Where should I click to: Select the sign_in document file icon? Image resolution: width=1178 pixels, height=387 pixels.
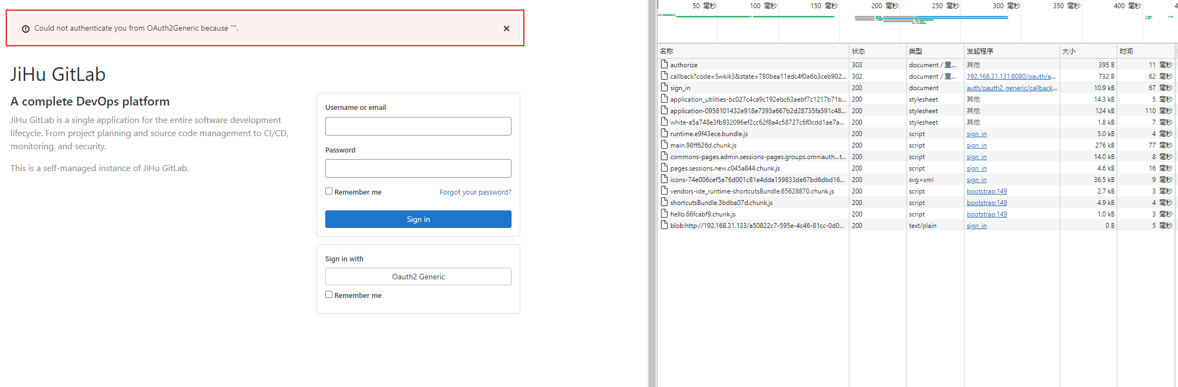(x=664, y=87)
